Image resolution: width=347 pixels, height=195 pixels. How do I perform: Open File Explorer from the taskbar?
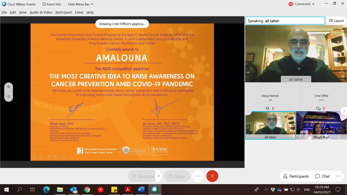point(60,190)
